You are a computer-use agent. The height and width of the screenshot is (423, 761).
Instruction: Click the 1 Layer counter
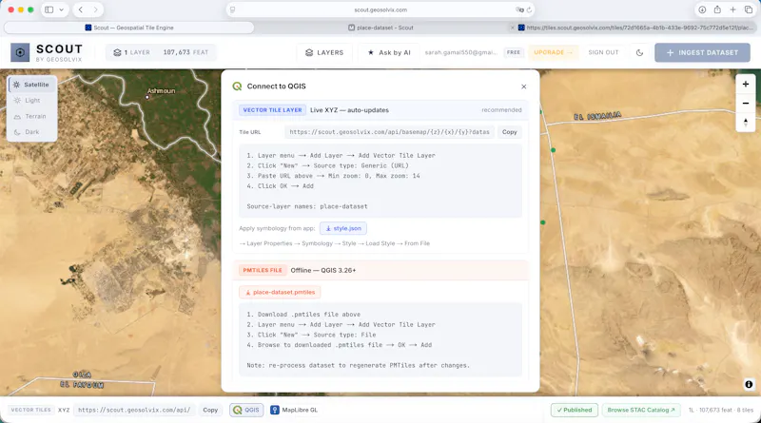point(132,52)
